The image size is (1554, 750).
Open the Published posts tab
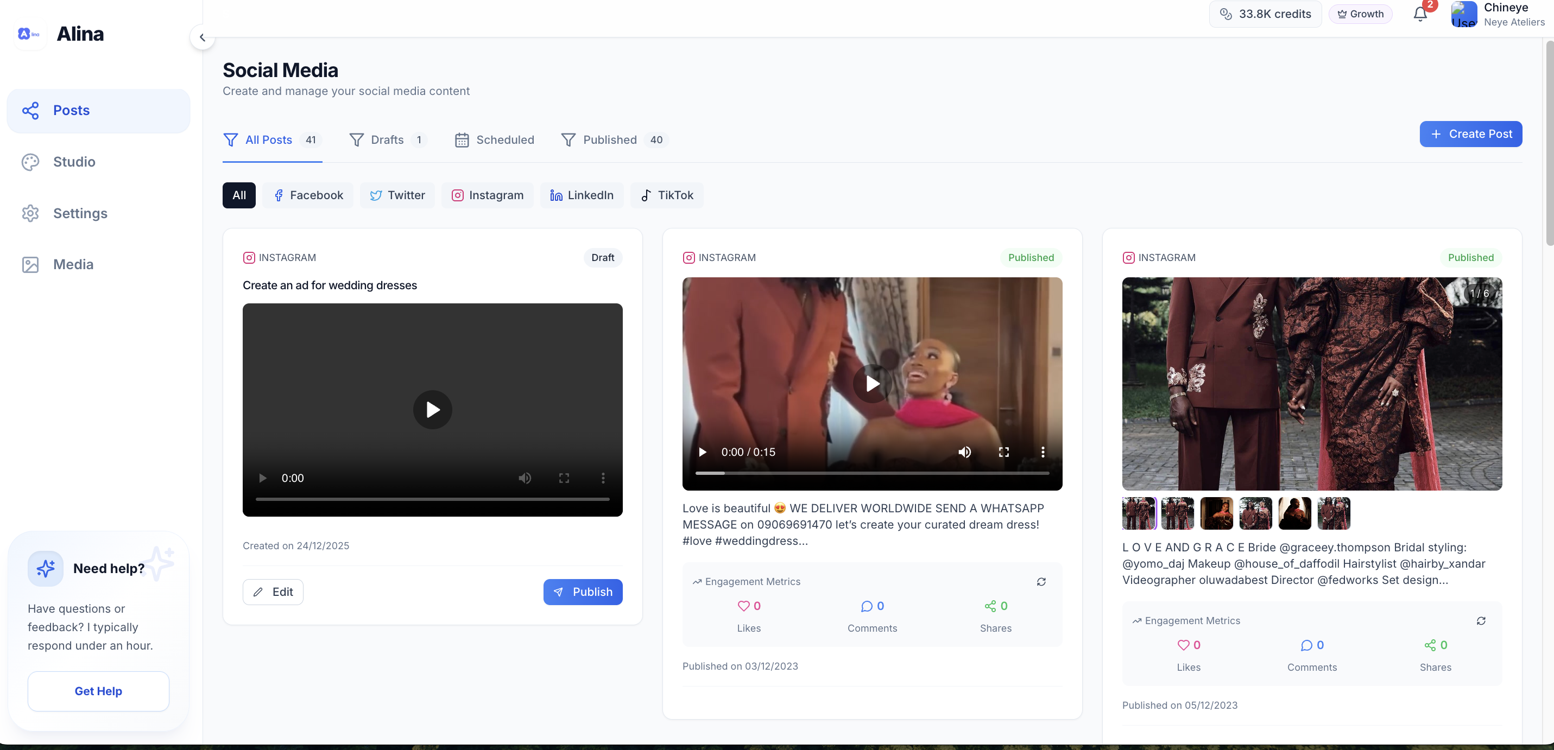[x=610, y=139]
